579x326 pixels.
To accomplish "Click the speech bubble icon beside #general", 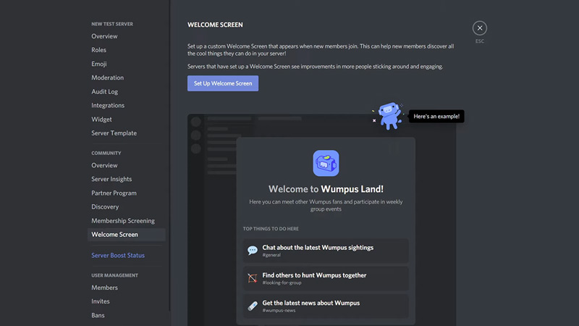I will click(x=253, y=250).
